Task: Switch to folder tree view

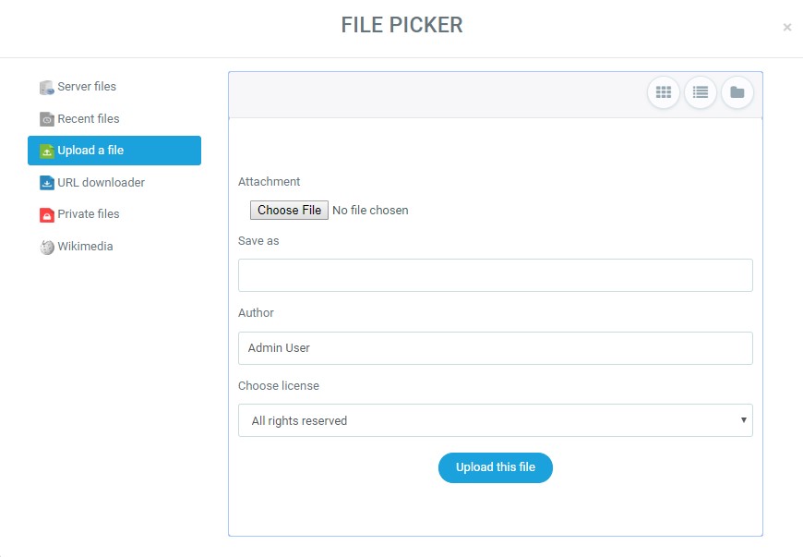Action: click(737, 92)
